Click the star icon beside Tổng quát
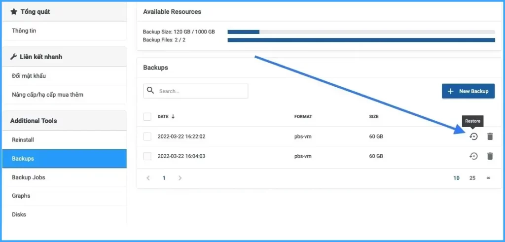The image size is (505, 242). [x=13, y=12]
